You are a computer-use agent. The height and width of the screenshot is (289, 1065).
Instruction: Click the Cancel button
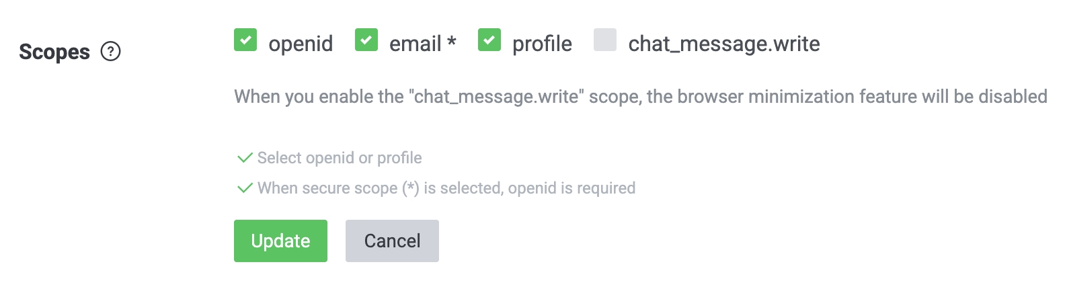click(x=392, y=241)
